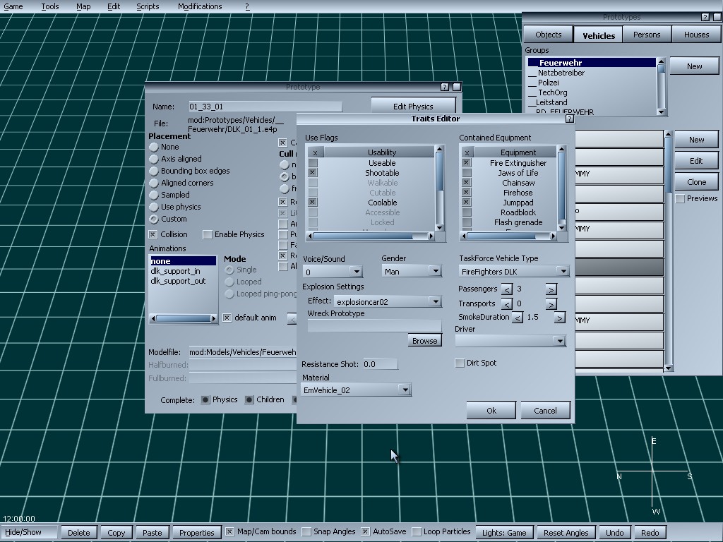The image size is (723, 542).
Task: Click the Traits Editor help question mark
Action: pyautogui.click(x=570, y=119)
